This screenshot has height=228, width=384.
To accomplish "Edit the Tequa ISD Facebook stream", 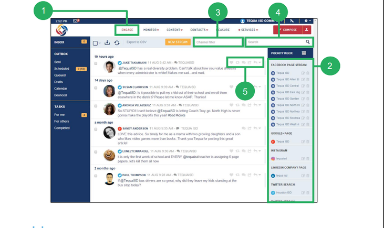I will point(303,73).
